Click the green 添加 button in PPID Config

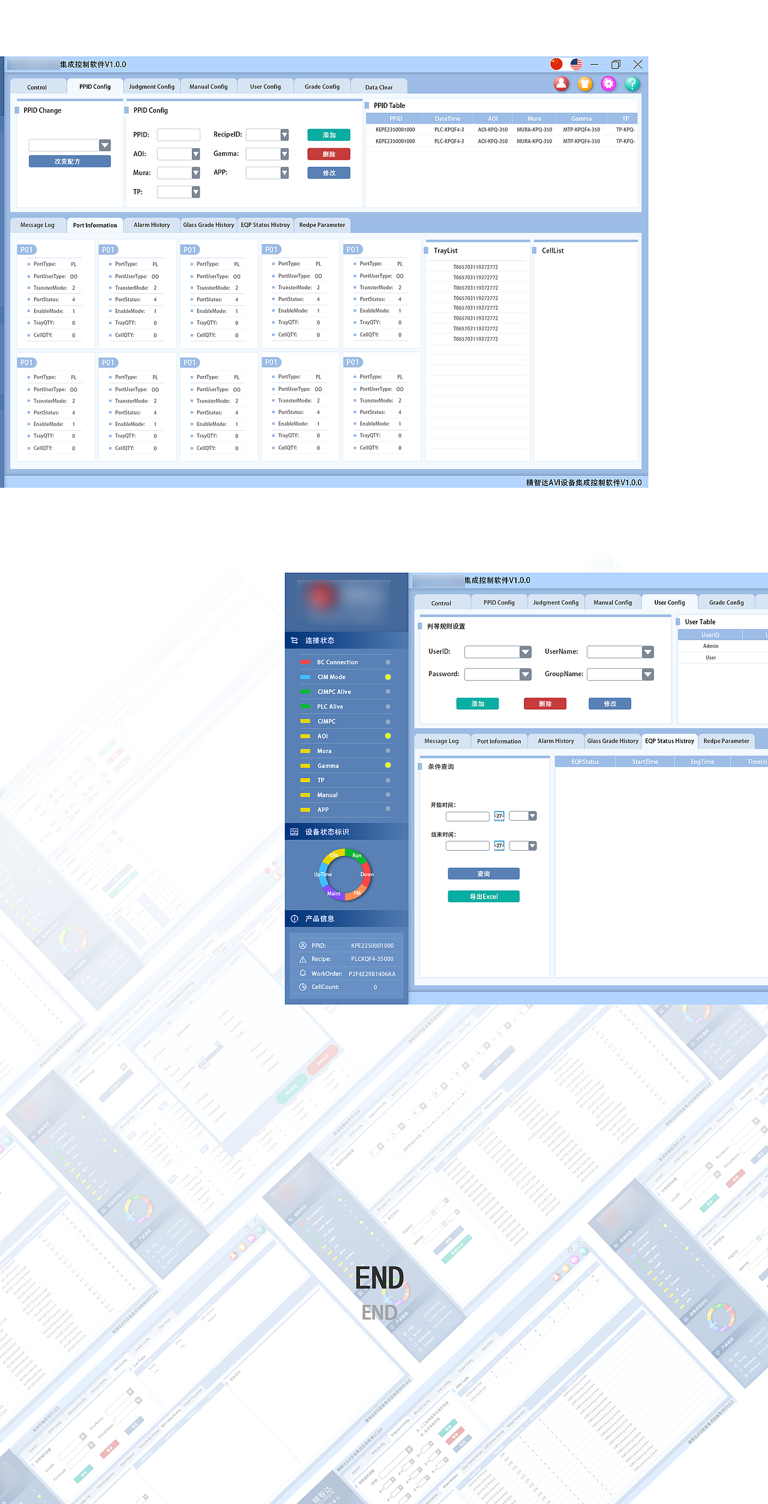[x=329, y=135]
